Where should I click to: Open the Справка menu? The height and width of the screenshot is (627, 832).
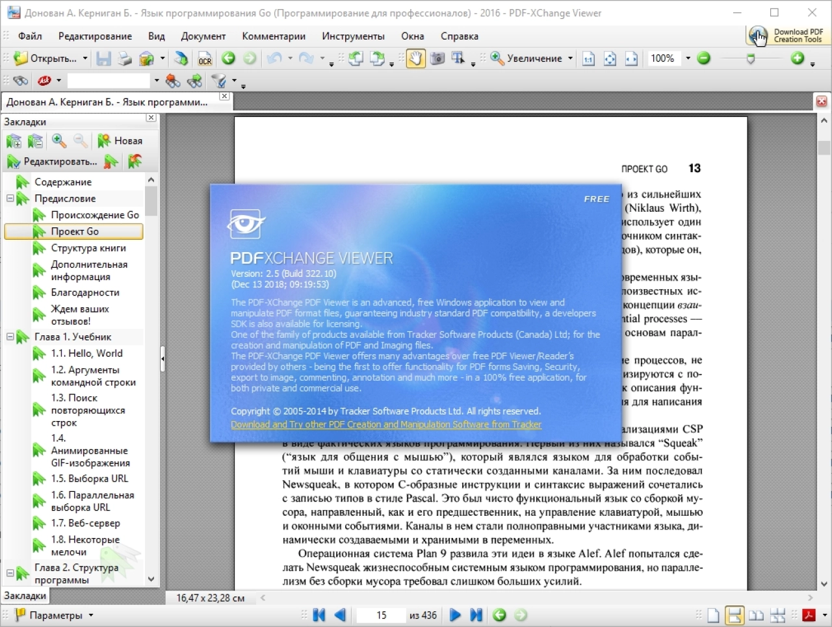pos(459,36)
